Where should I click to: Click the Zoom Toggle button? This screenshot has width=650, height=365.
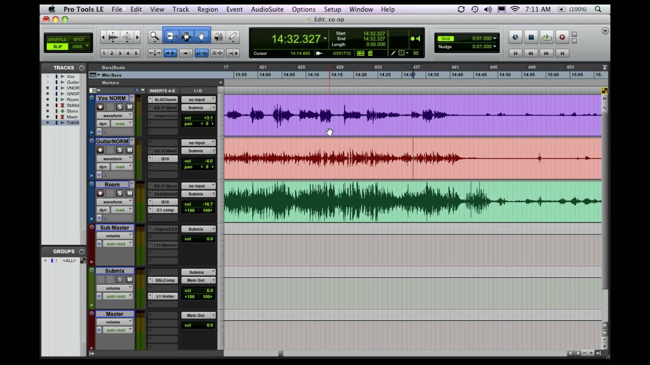(154, 53)
